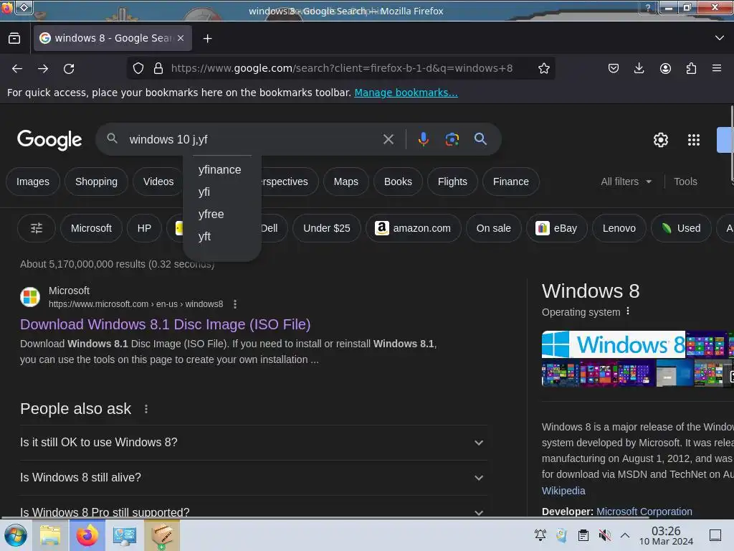Select the yfinance suggestion
Image resolution: width=734 pixels, height=551 pixels.
tap(219, 169)
